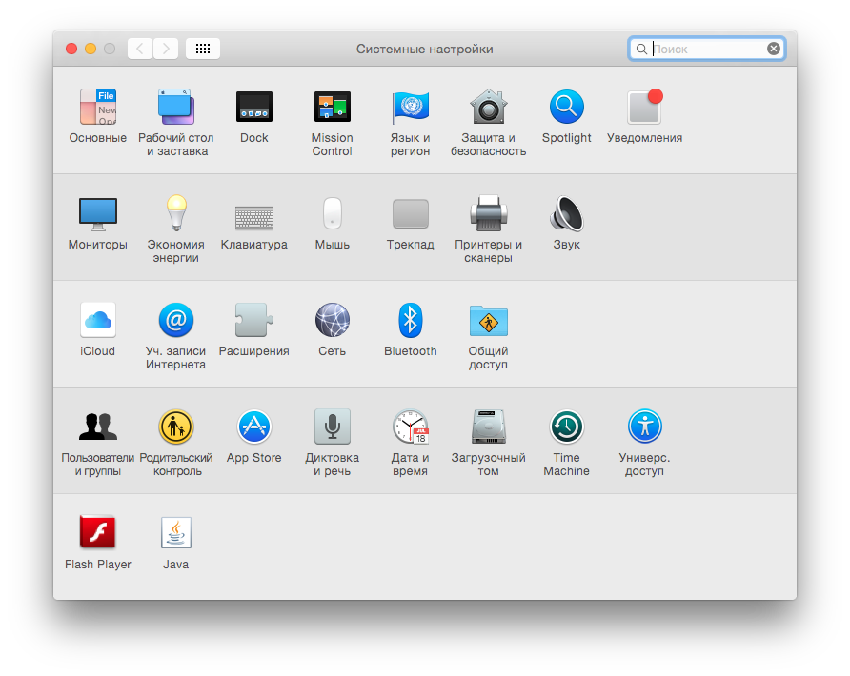Click the forward navigation arrow
Image resolution: width=850 pixels, height=676 pixels.
click(x=166, y=49)
